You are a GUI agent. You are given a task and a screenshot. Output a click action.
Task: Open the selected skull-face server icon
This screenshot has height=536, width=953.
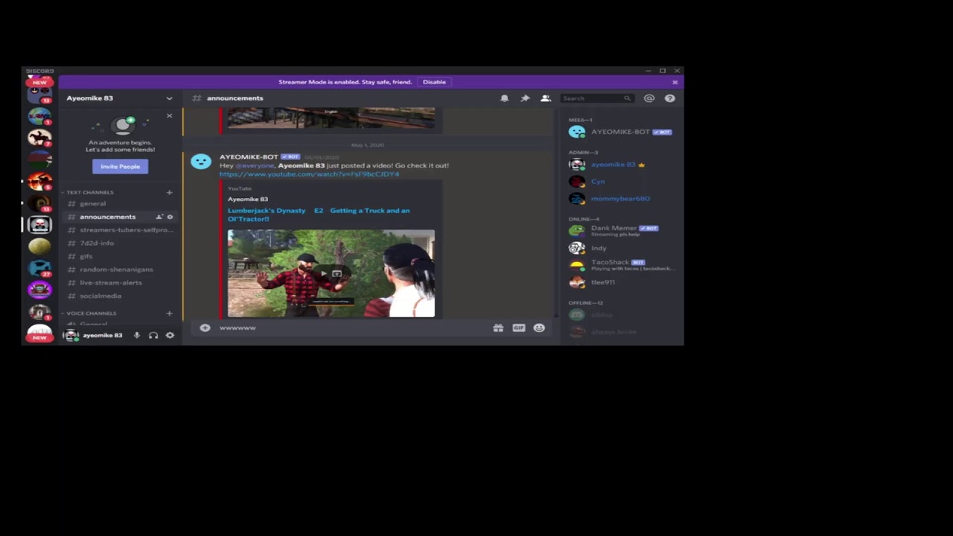[x=39, y=225]
